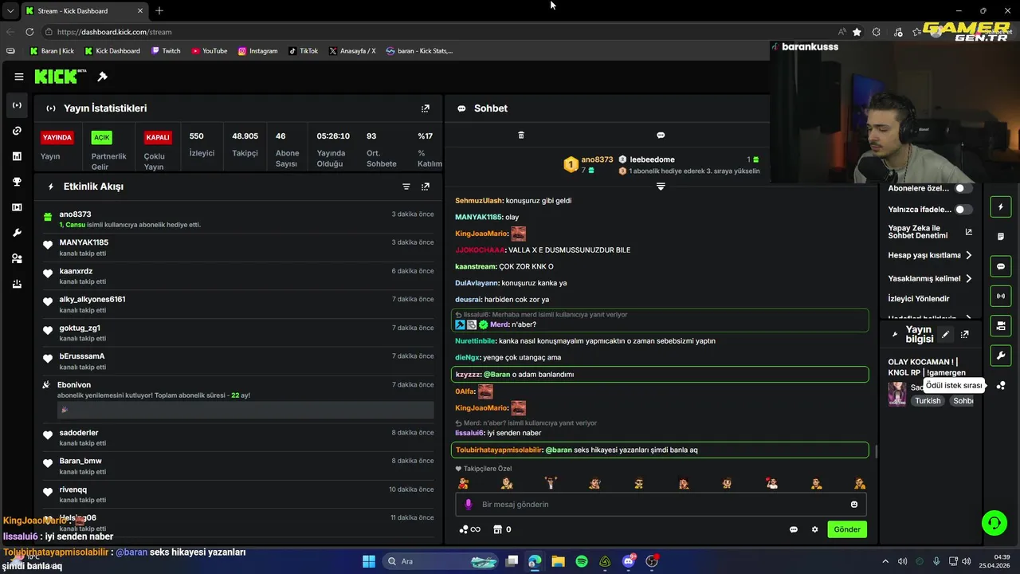Image resolution: width=1020 pixels, height=574 pixels.
Task: Open the Kick Dashboard bookmark
Action: pos(112,51)
